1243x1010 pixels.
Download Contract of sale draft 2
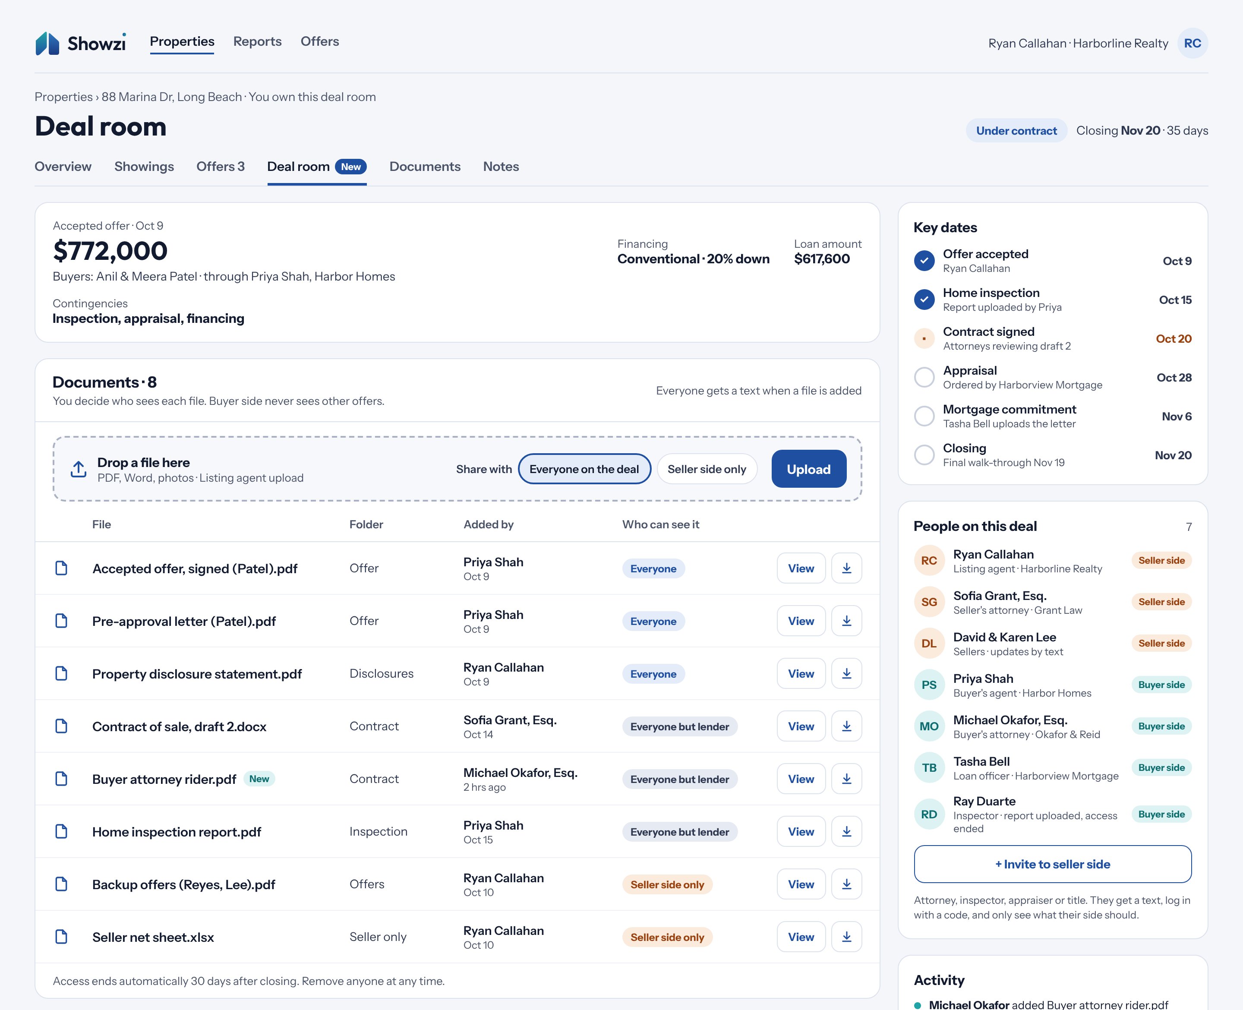click(x=846, y=726)
